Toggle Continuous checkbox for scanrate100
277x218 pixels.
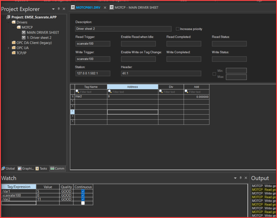pos(83,195)
